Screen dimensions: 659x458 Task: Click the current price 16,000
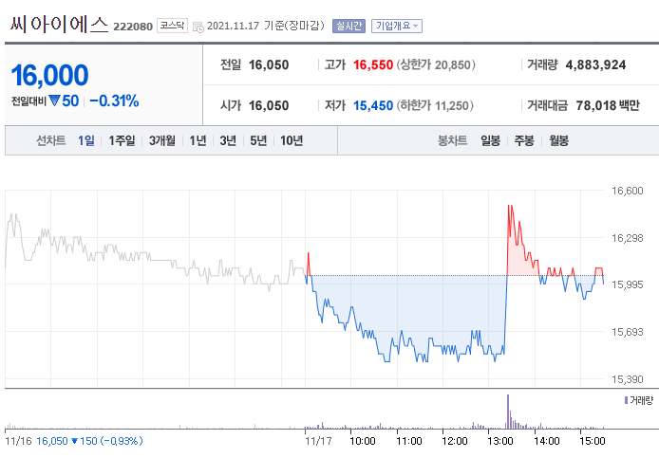click(49, 75)
